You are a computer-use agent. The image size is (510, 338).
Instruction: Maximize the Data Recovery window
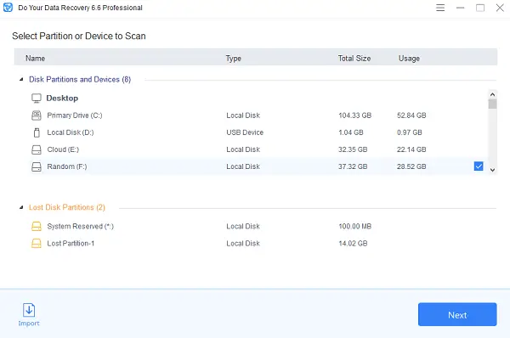coord(480,8)
